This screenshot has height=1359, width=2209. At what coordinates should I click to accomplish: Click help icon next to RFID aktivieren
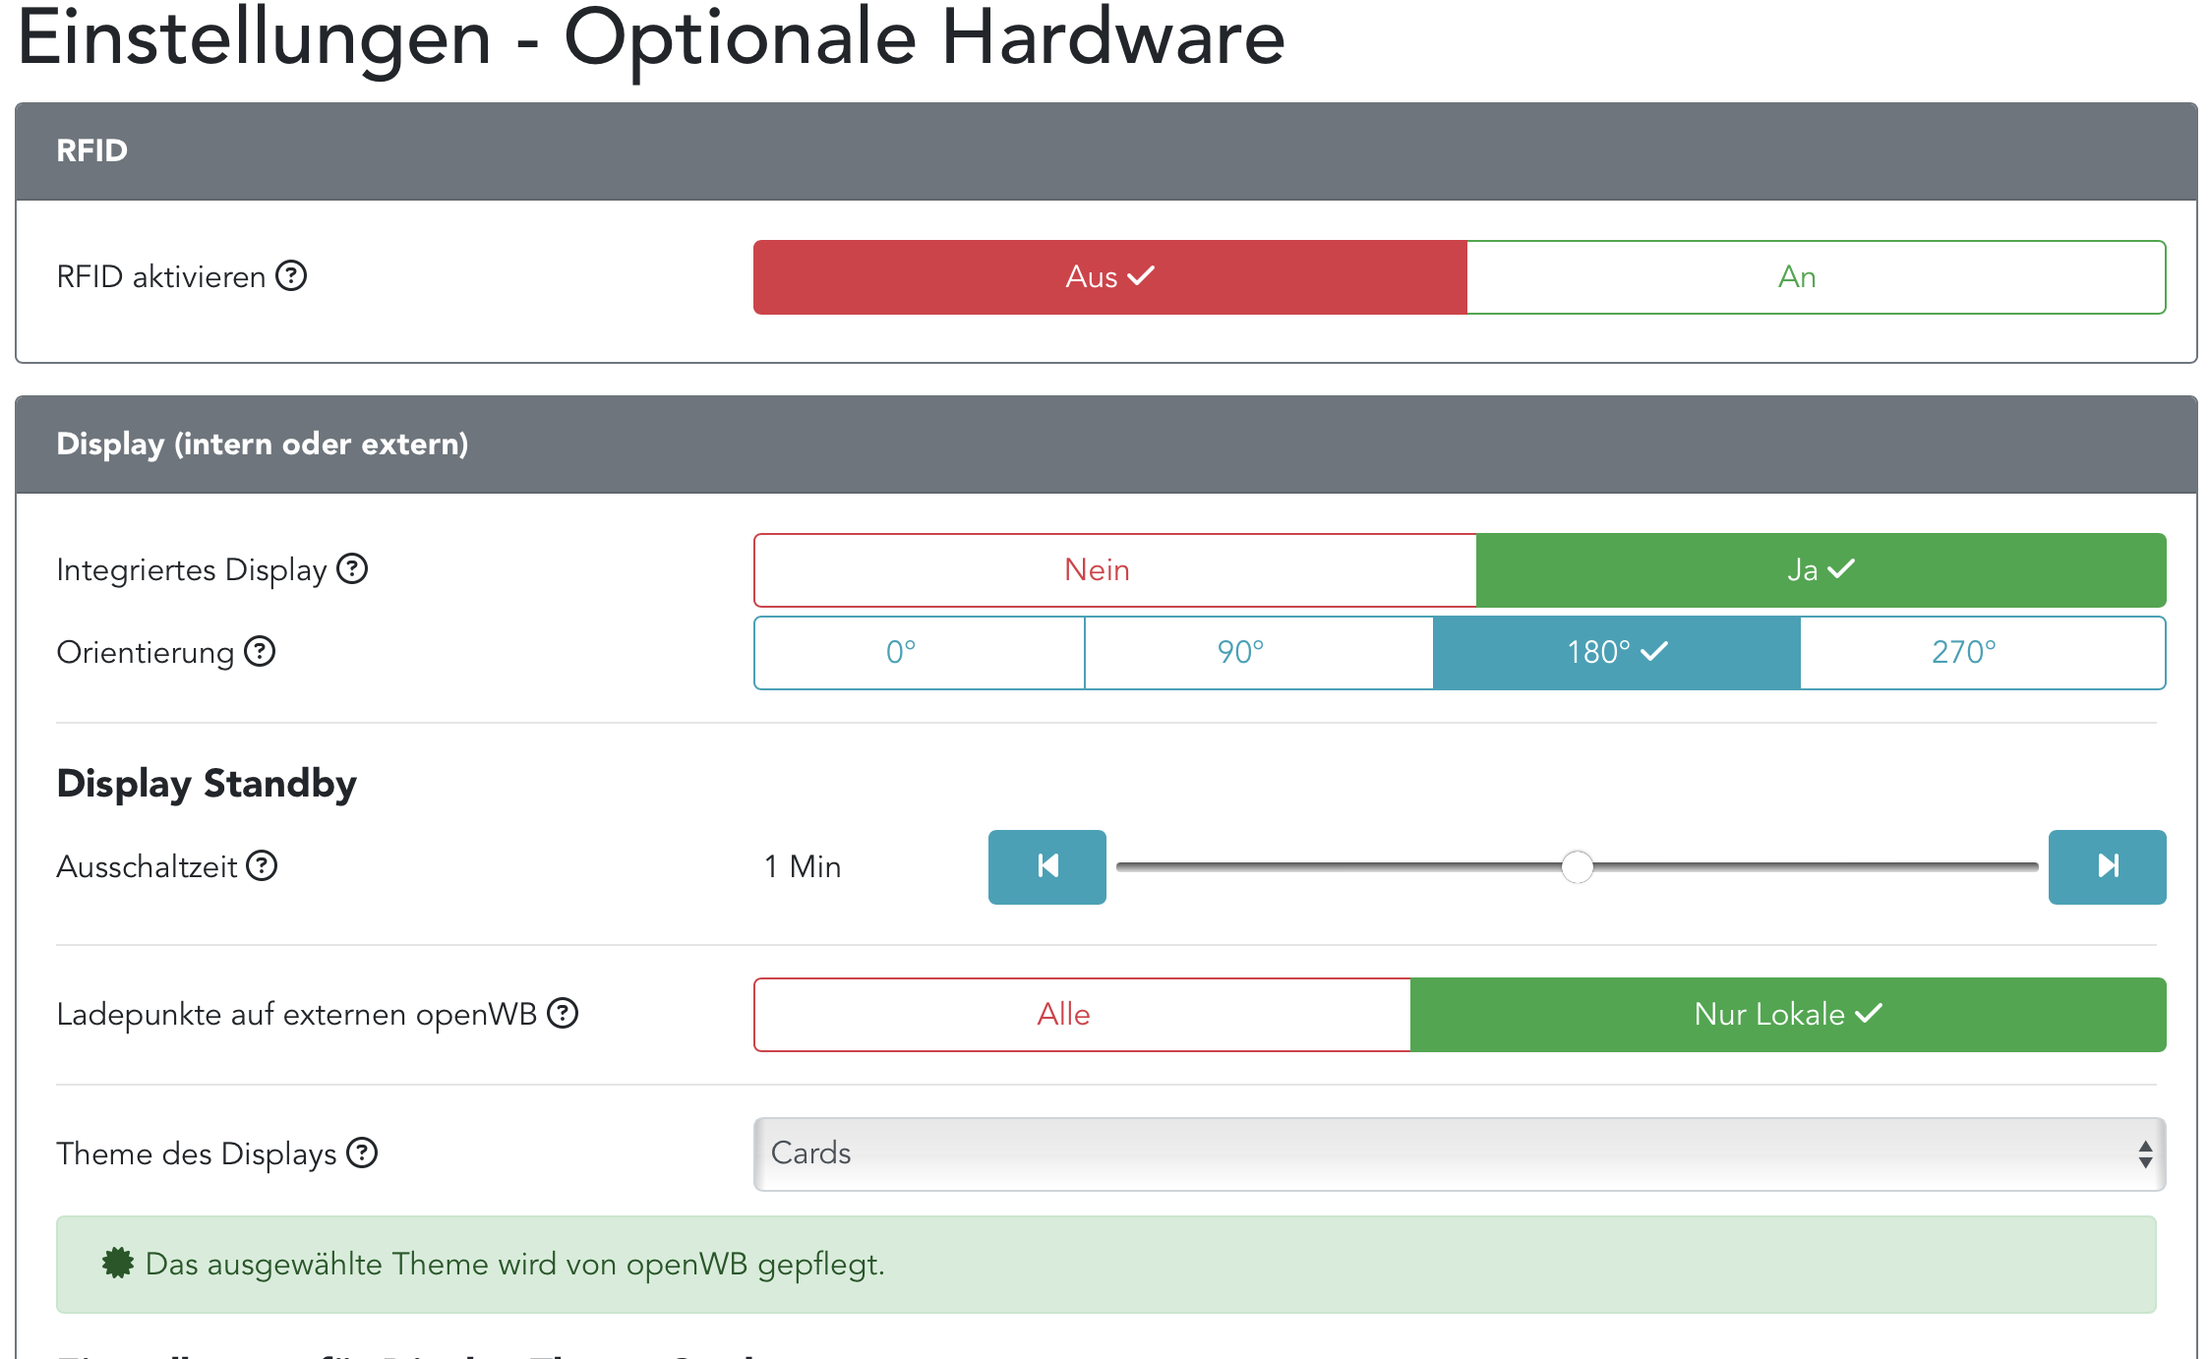point(291,276)
